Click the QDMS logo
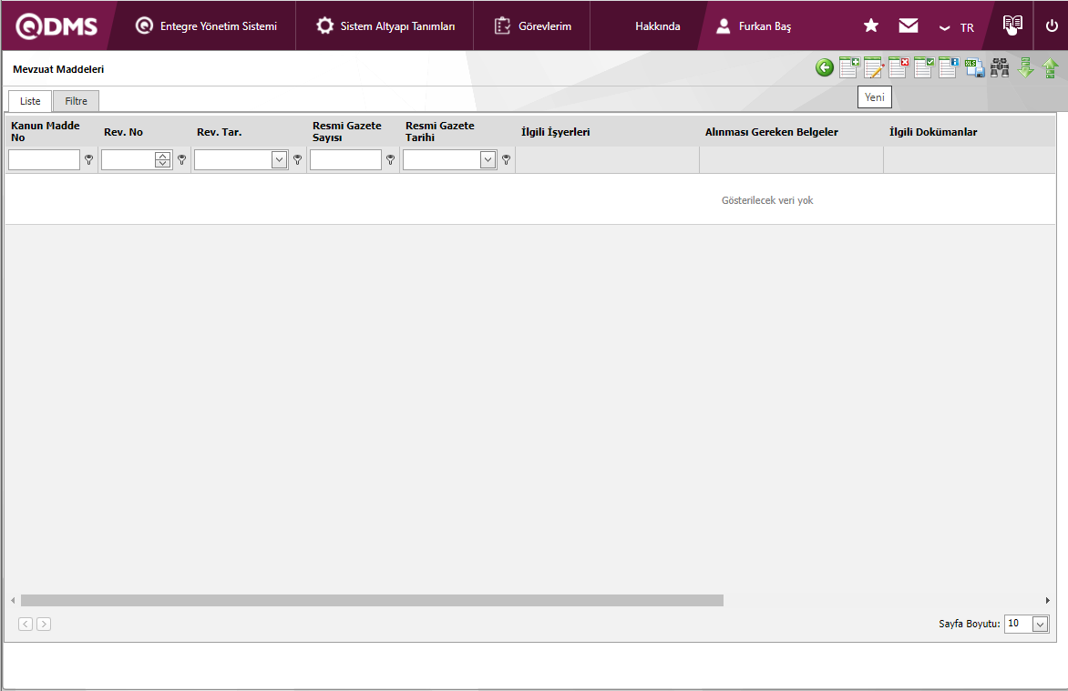Viewport: 1068px width, 691px height. [57, 25]
